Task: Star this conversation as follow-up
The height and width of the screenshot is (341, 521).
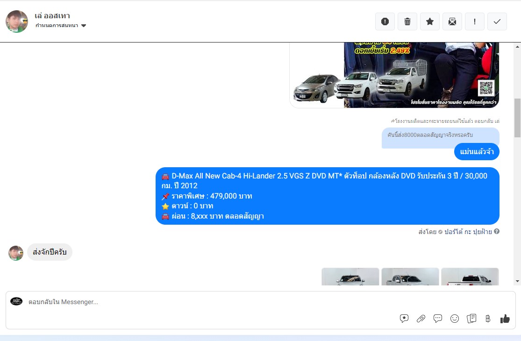Action: [429, 21]
